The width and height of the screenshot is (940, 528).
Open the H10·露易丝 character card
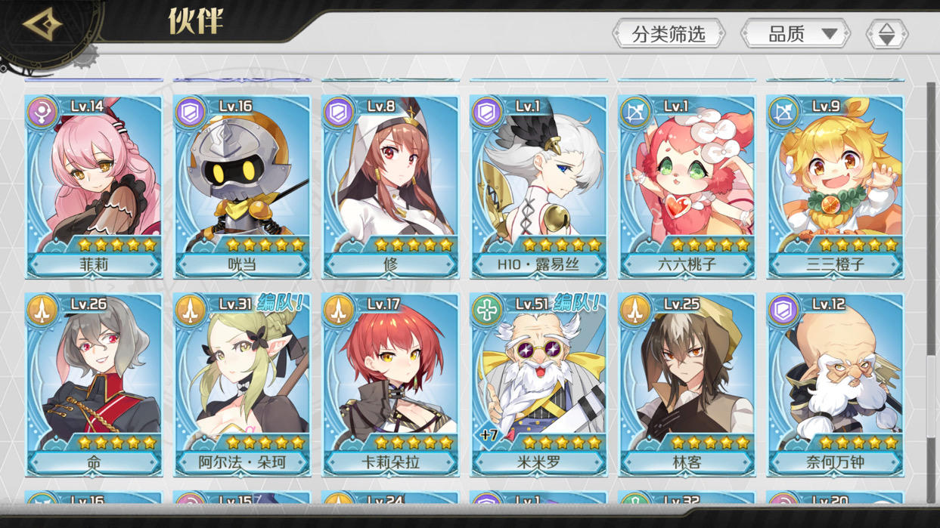[x=538, y=187]
